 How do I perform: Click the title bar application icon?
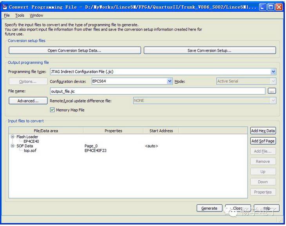(x=5, y=7)
